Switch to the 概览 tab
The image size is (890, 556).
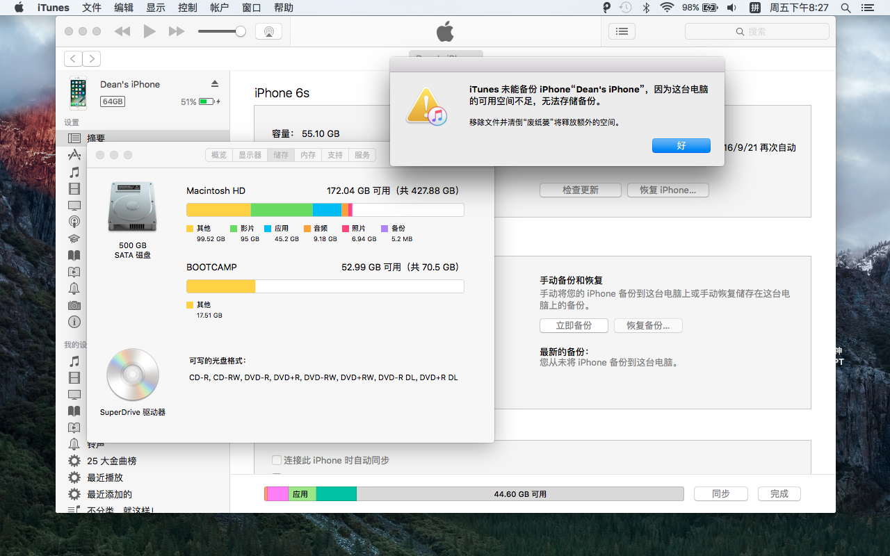pos(219,155)
